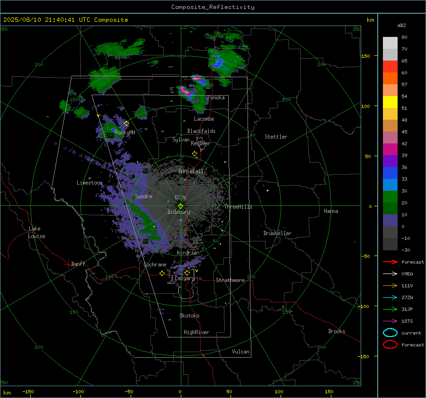This screenshot has width=426, height=398.
Task: Click the RedDeer city label
Action: pos(201,143)
